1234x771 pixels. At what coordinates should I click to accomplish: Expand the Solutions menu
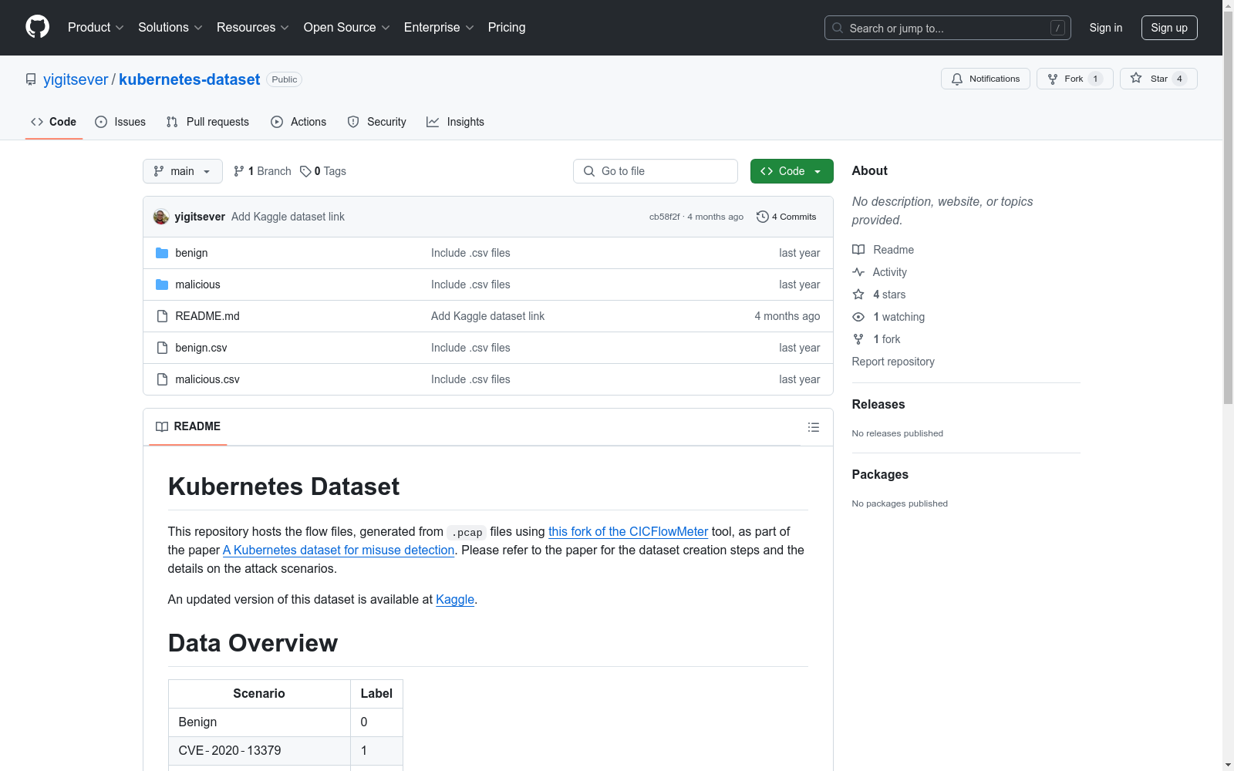point(170,27)
